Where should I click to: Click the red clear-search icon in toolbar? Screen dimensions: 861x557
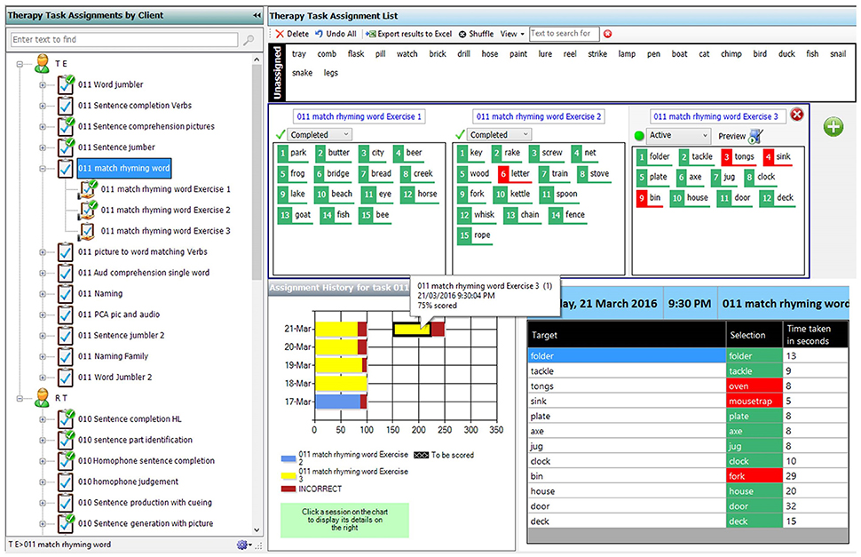[x=607, y=34]
